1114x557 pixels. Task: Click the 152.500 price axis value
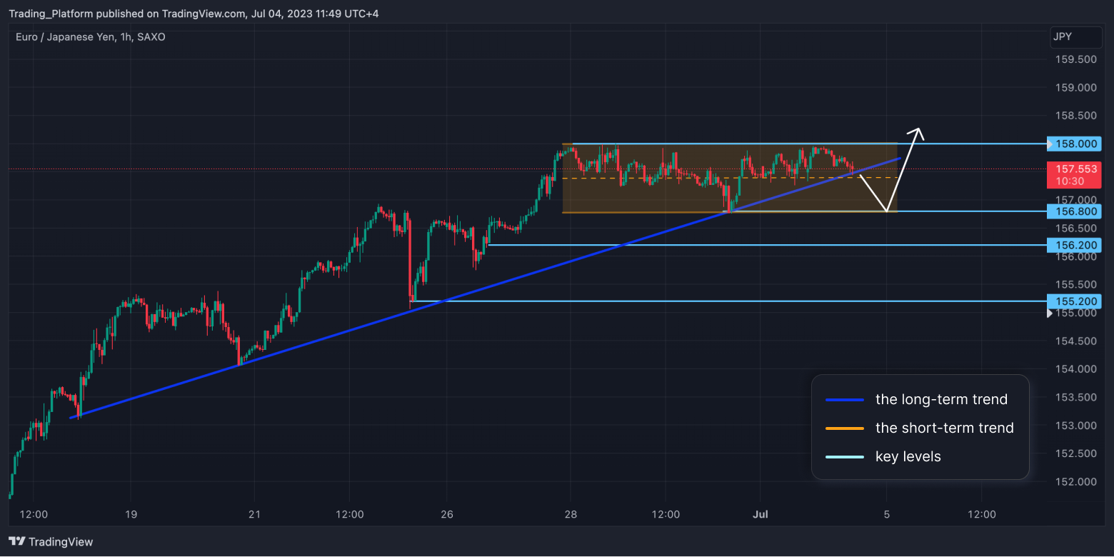click(1076, 453)
